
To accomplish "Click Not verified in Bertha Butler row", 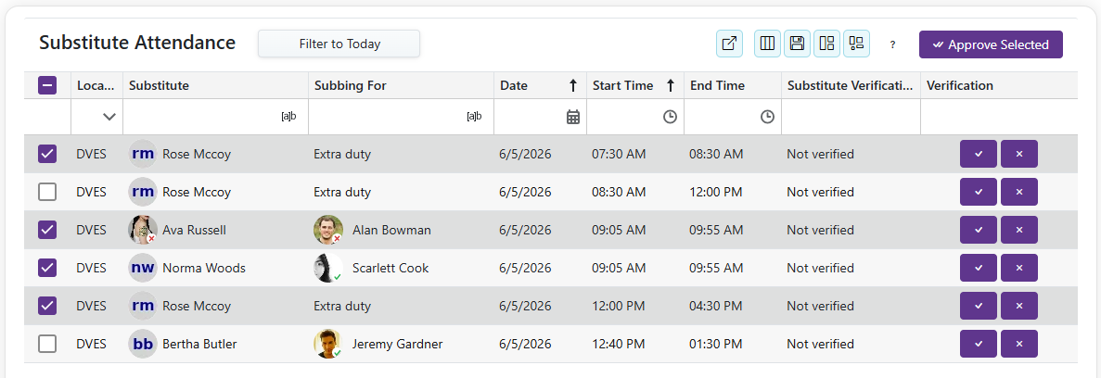I will click(820, 345).
